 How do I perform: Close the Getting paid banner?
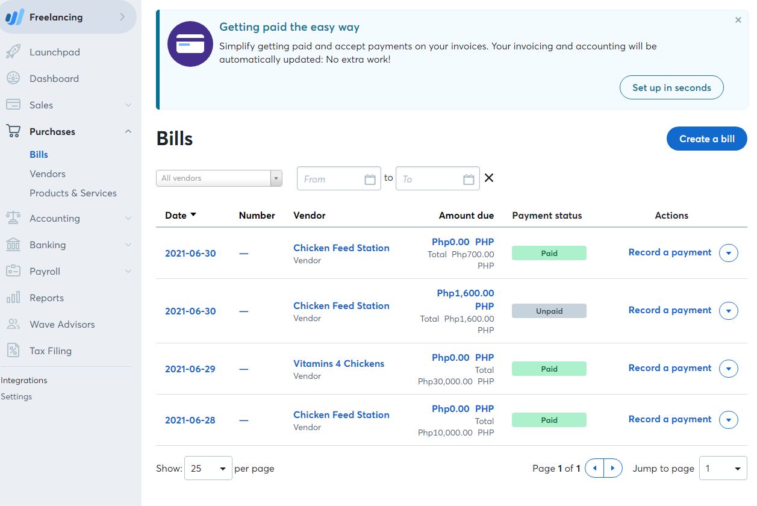(x=738, y=20)
